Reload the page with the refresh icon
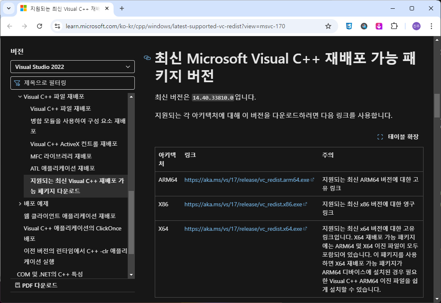The width and height of the screenshot is (441, 303). click(x=40, y=26)
